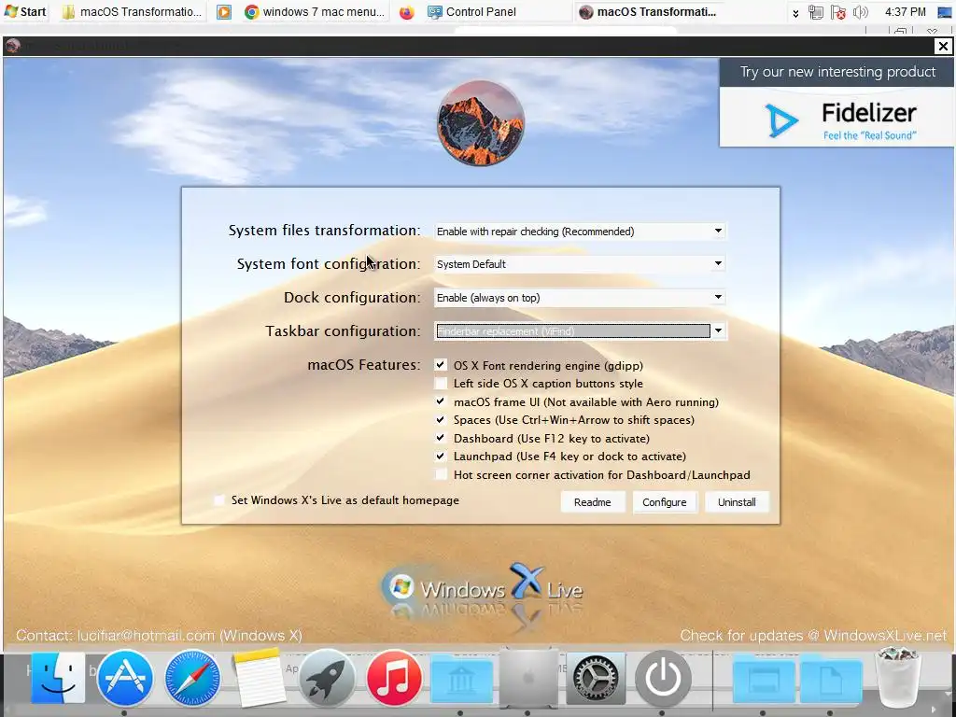Expand the Taskbar configuration dropdown
Viewport: 956px width, 717px height.
coord(580,331)
